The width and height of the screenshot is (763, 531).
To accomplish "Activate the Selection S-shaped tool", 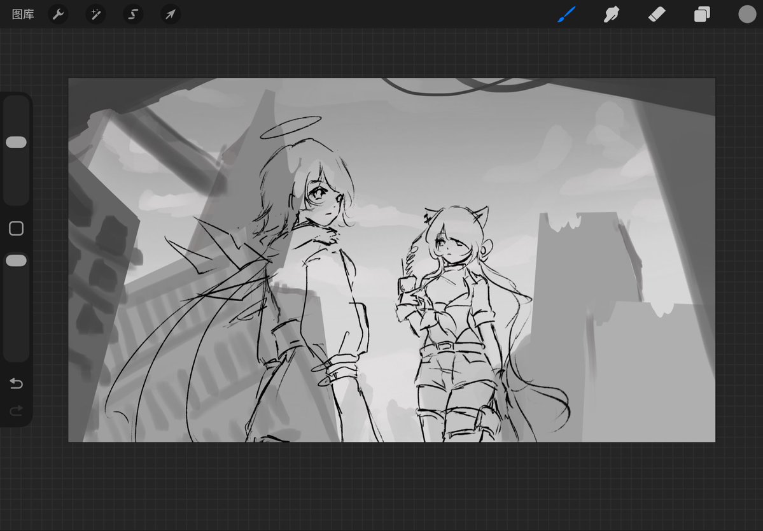I will pos(133,14).
